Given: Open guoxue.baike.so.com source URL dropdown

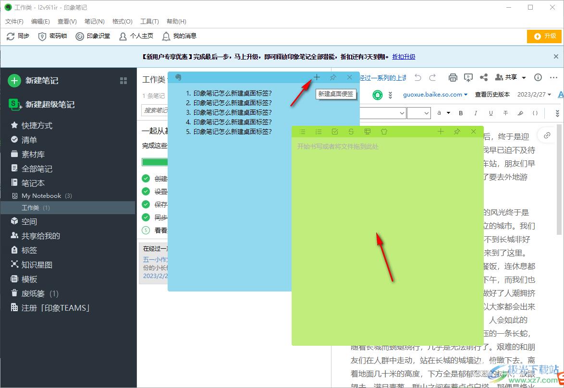Looking at the screenshot, I should pyautogui.click(x=435, y=95).
